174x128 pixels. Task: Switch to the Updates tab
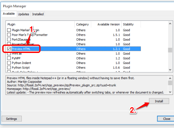click(x=23, y=14)
